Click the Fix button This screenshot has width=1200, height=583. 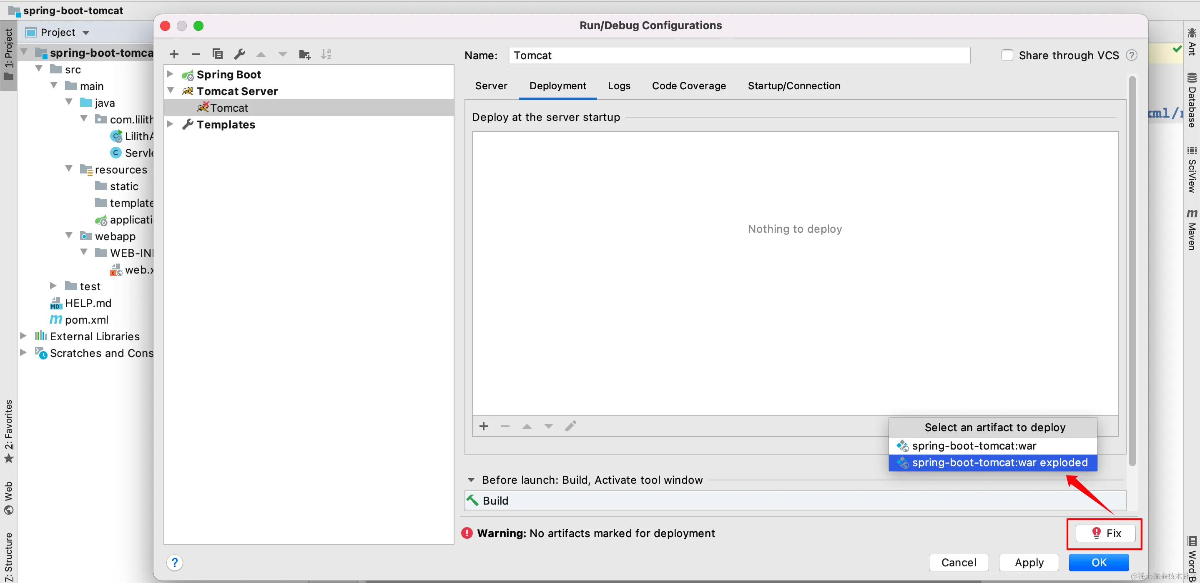[1105, 533]
